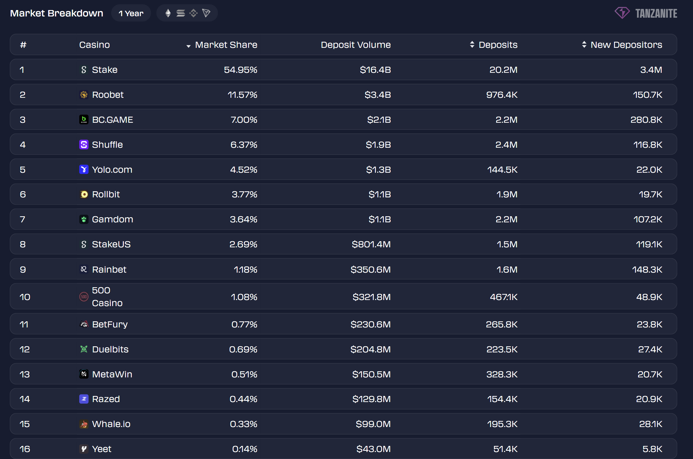
Task: Sort table by Market Share column
Action: click(x=222, y=45)
